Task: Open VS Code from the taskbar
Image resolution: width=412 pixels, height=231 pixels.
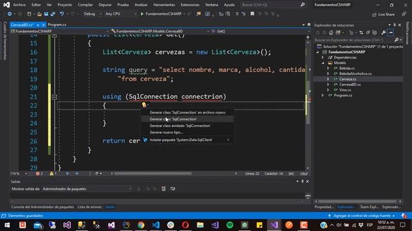Action: click(156, 225)
